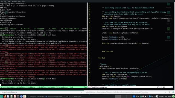
Task: Click the 'System.Double' output line
Action: pyautogui.click(x=6, y=20)
